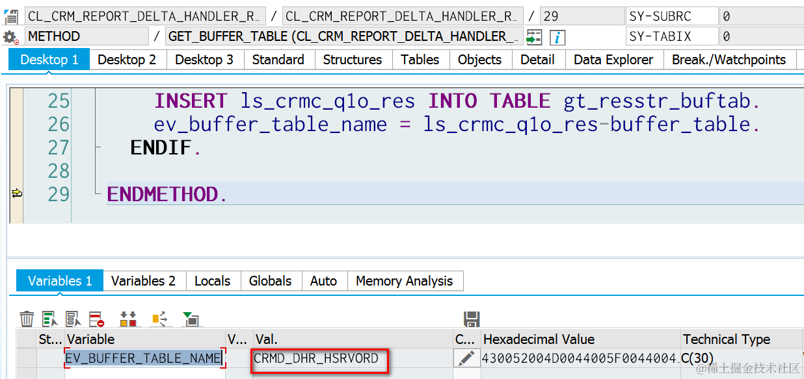Click the first CL_CRM_REPORT_DELTA_HANDLER_R field
Viewport: 804px width, 379px height.
tap(146, 16)
